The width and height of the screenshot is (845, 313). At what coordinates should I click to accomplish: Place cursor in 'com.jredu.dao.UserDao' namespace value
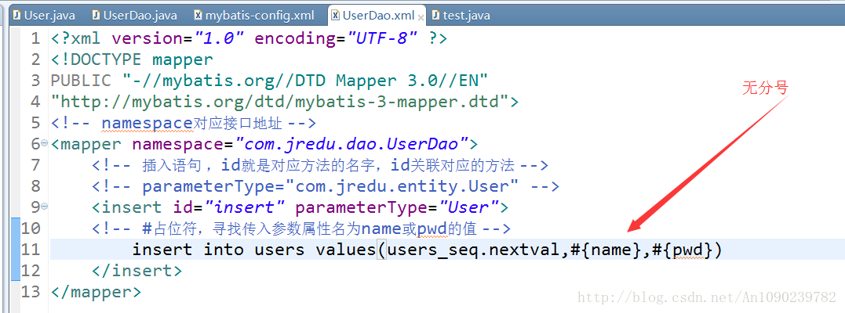pos(352,144)
